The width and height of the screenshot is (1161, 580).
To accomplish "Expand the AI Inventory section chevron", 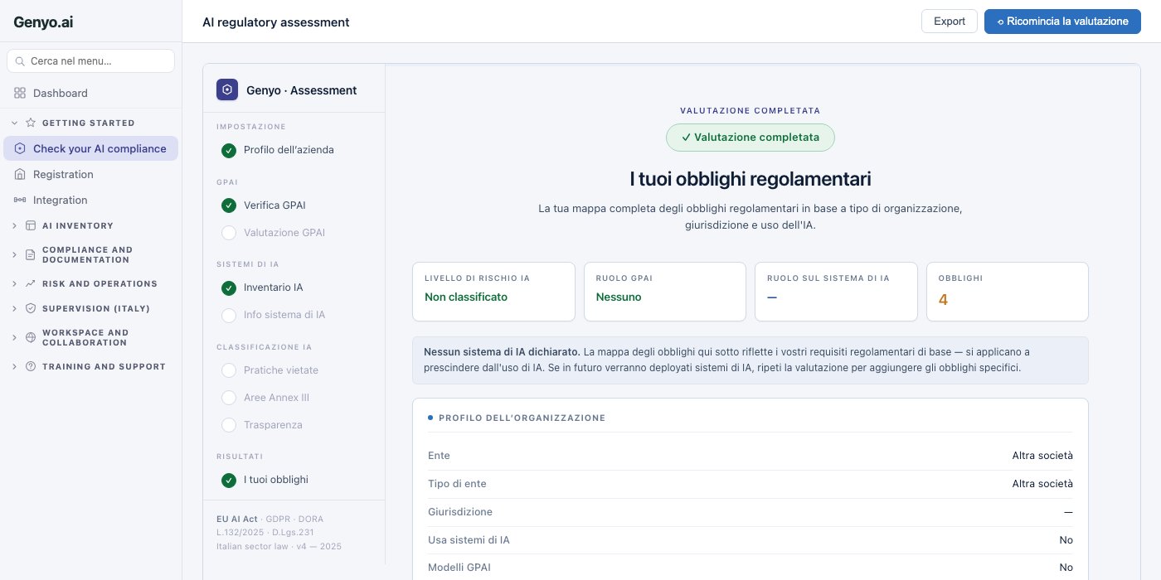I will 14,225.
